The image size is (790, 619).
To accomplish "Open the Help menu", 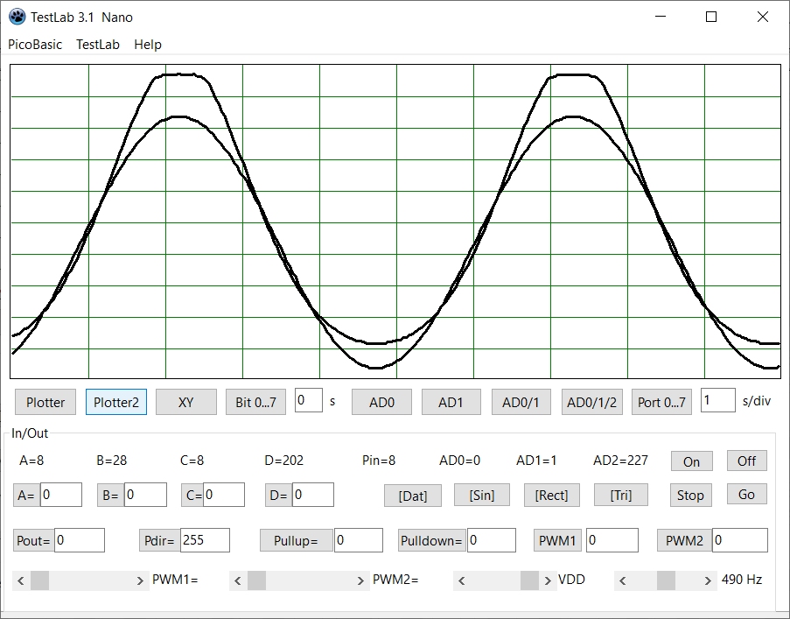I will tap(148, 44).
